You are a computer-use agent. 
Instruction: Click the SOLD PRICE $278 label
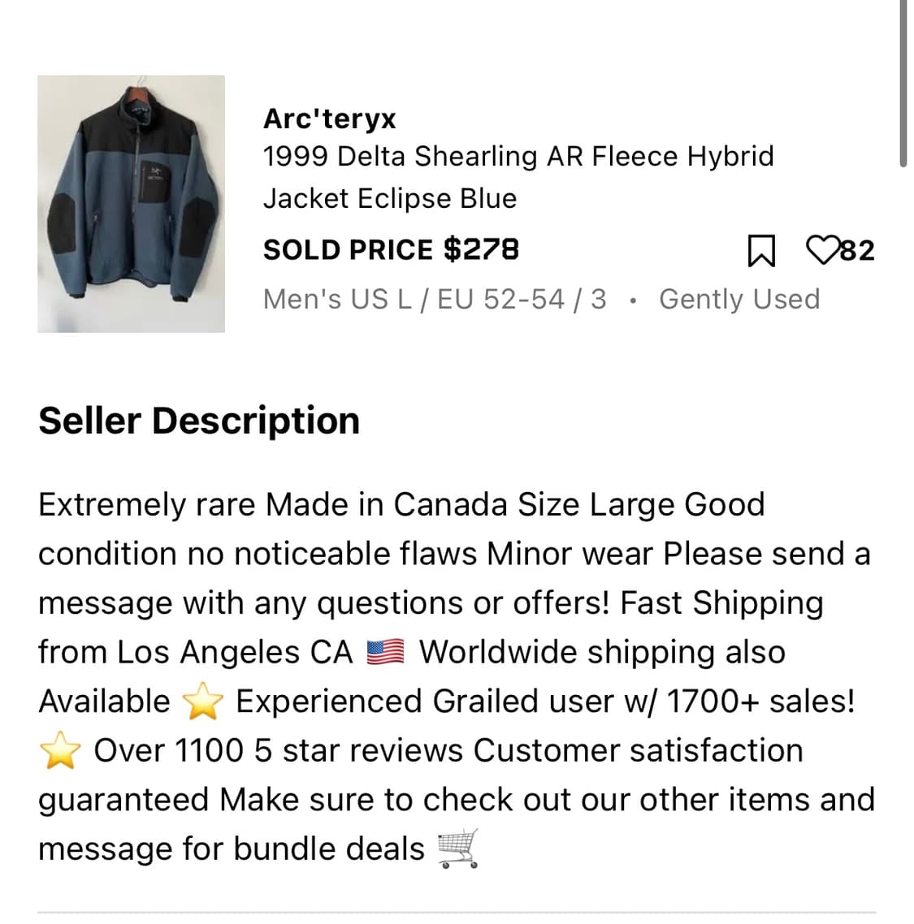pos(390,249)
